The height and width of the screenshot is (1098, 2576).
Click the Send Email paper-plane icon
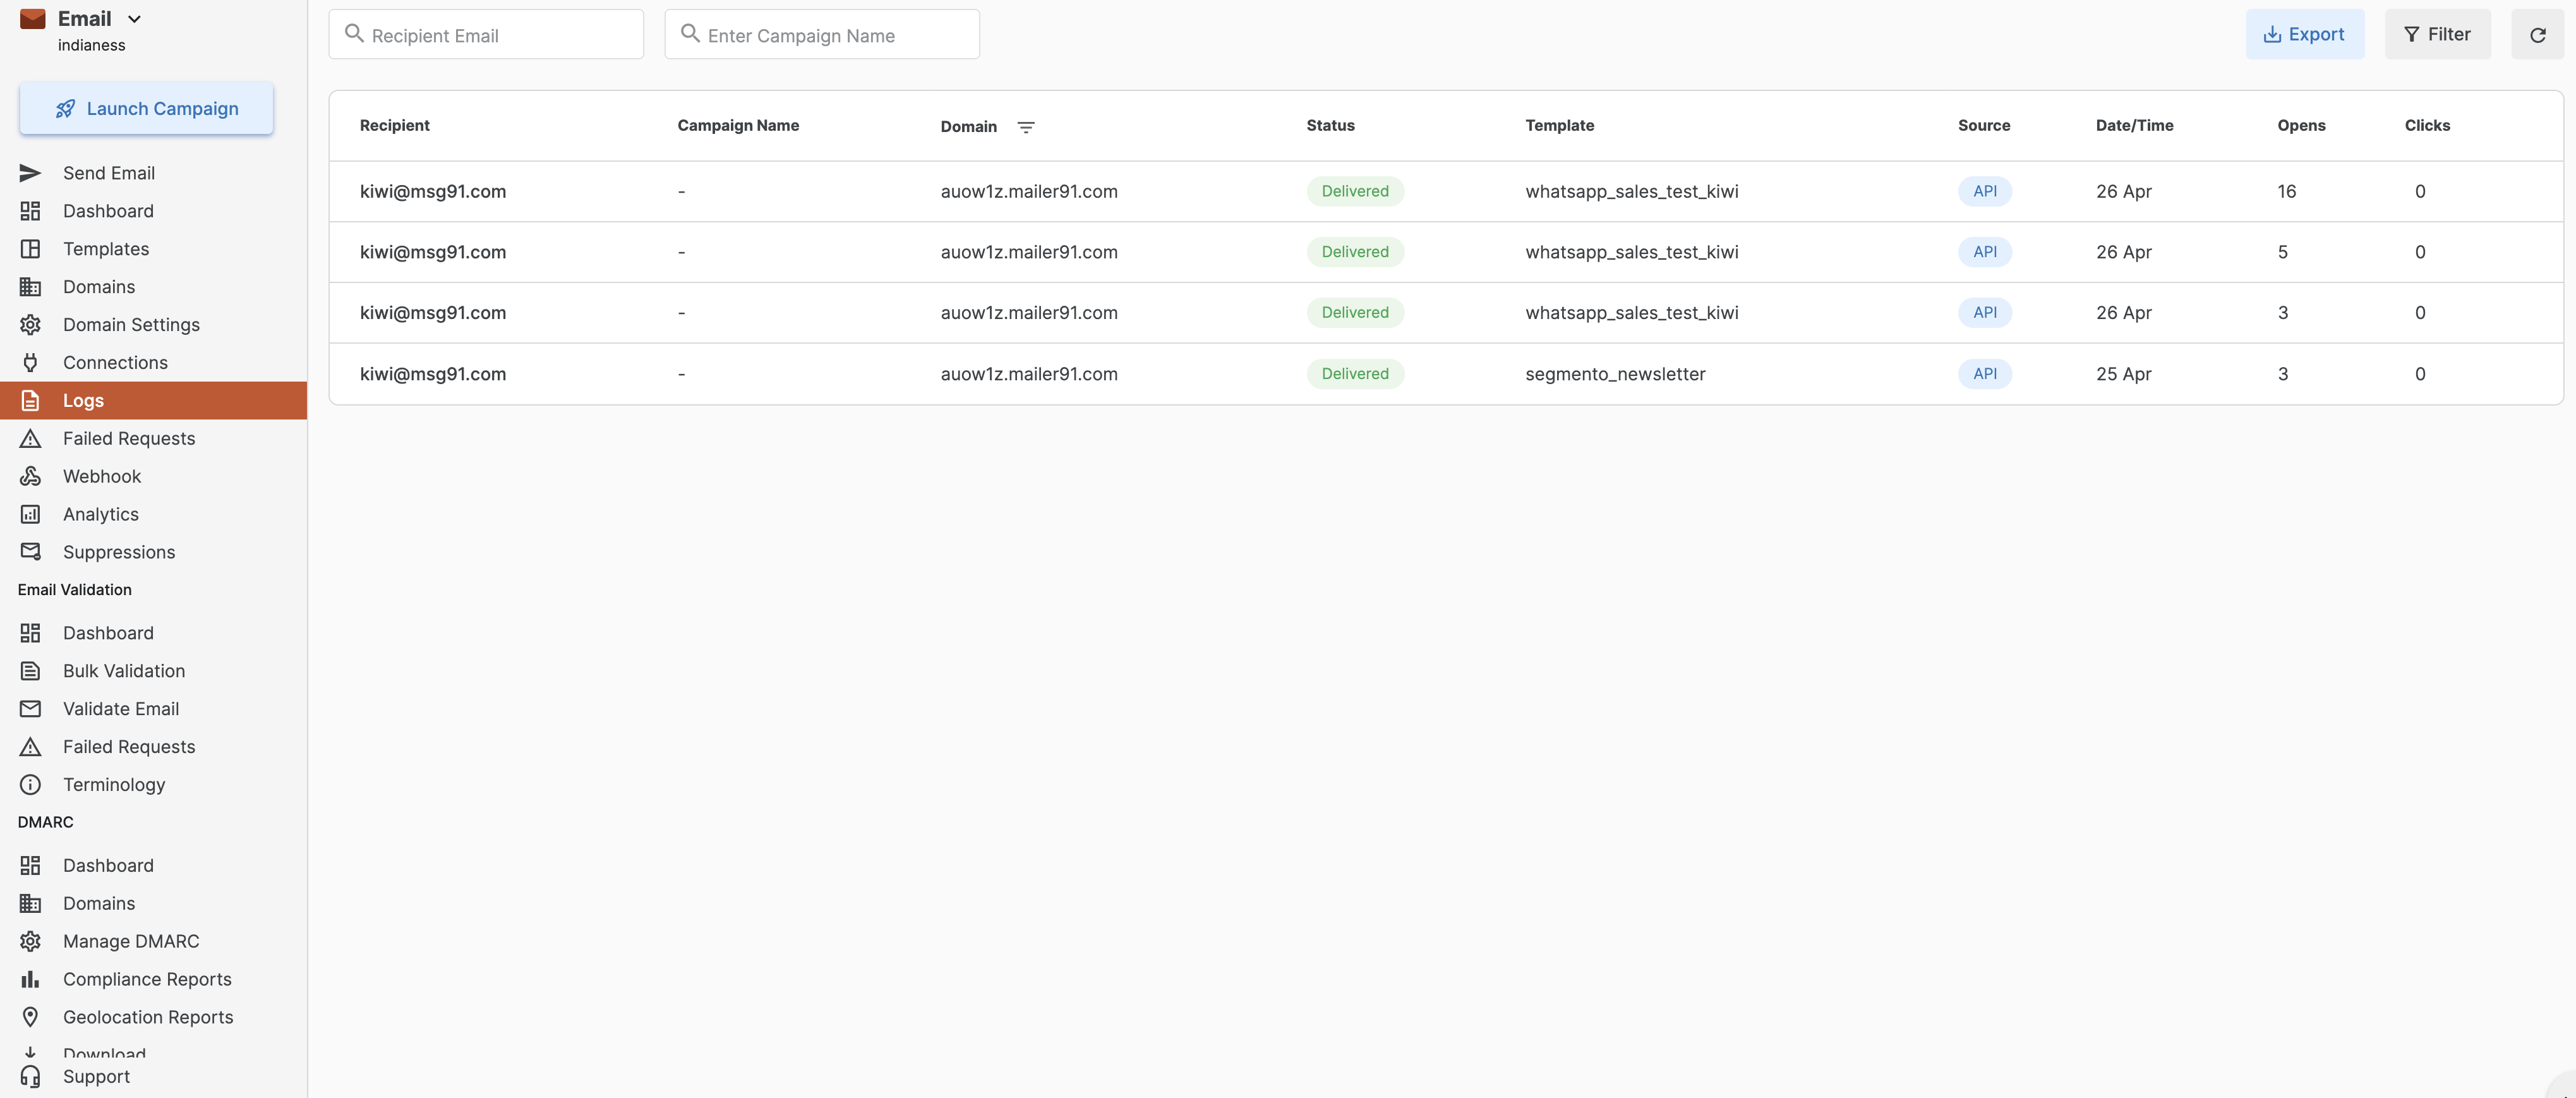(x=30, y=173)
